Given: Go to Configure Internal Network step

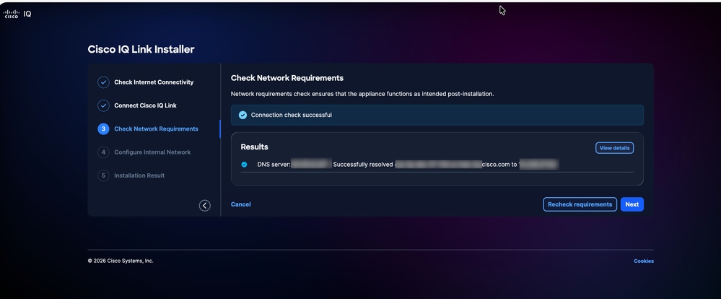Looking at the screenshot, I should pos(152,152).
